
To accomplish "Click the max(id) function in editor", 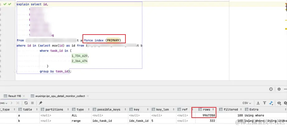I will [x=57, y=45].
